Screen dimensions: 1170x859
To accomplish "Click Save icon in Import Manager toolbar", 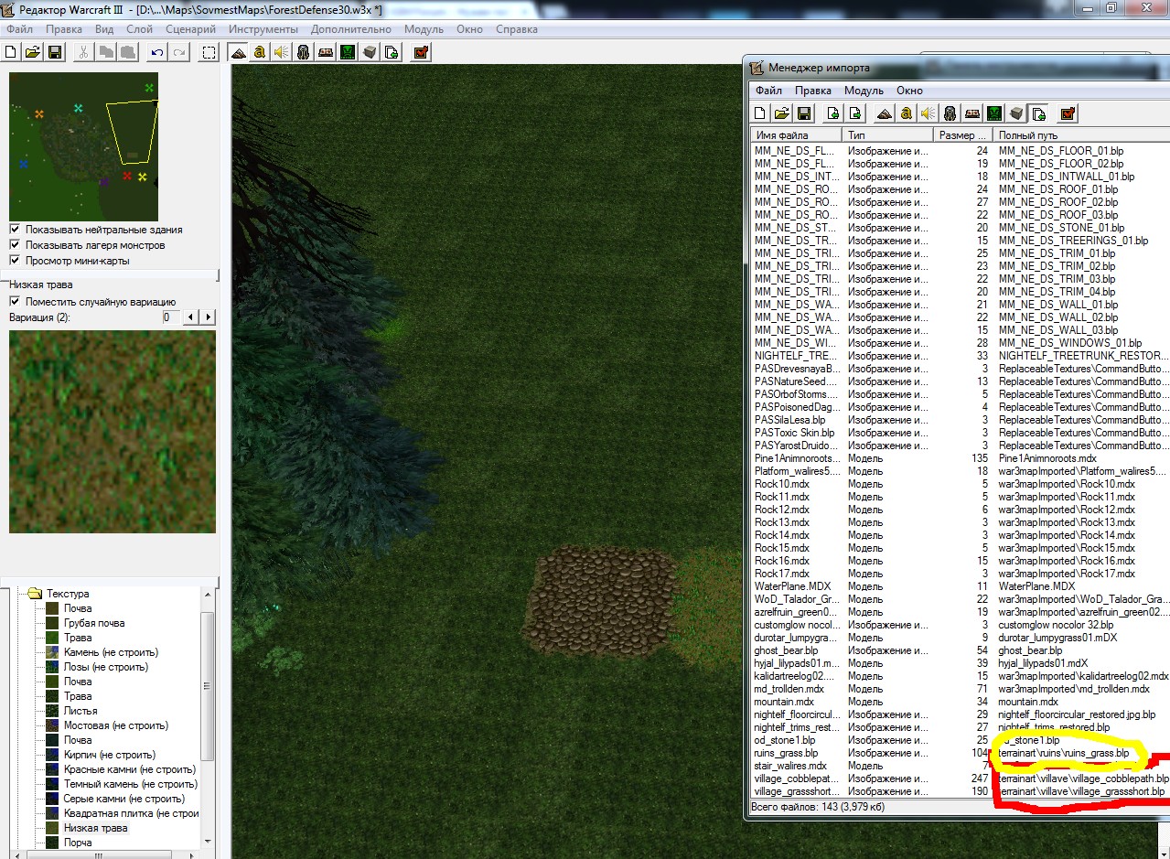I will 803,113.
